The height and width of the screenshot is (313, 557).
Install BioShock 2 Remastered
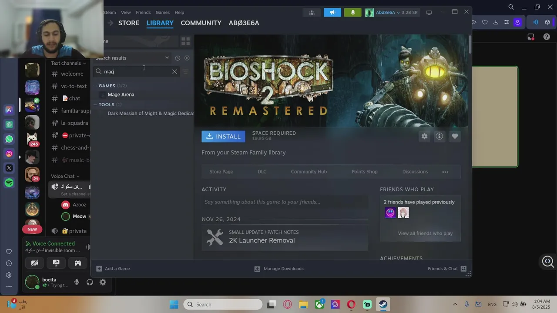(223, 137)
